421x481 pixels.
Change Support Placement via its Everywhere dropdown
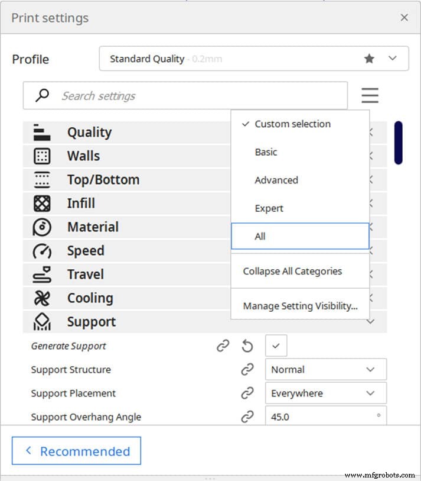pyautogui.click(x=325, y=393)
